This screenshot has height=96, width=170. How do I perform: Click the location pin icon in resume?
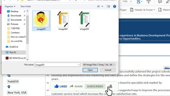[9, 87]
